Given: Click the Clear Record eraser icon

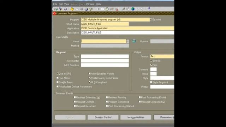Looking at the screenshot, I should pos(112,9).
